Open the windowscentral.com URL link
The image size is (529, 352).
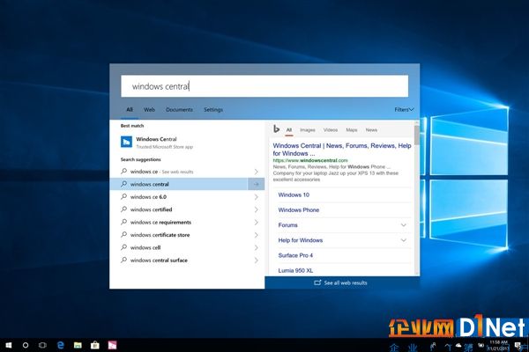click(310, 160)
